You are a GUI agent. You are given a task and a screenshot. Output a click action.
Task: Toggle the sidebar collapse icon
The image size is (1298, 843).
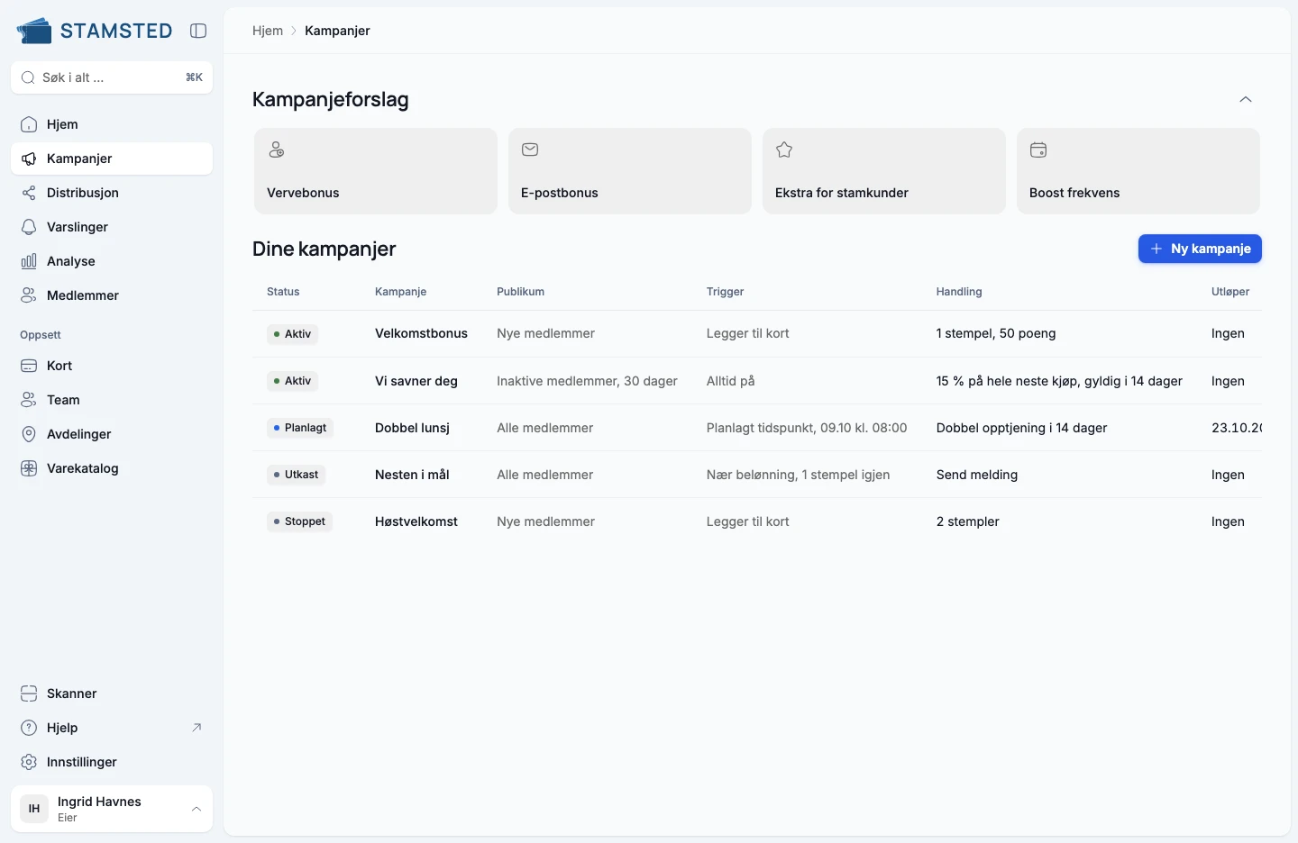point(198,31)
